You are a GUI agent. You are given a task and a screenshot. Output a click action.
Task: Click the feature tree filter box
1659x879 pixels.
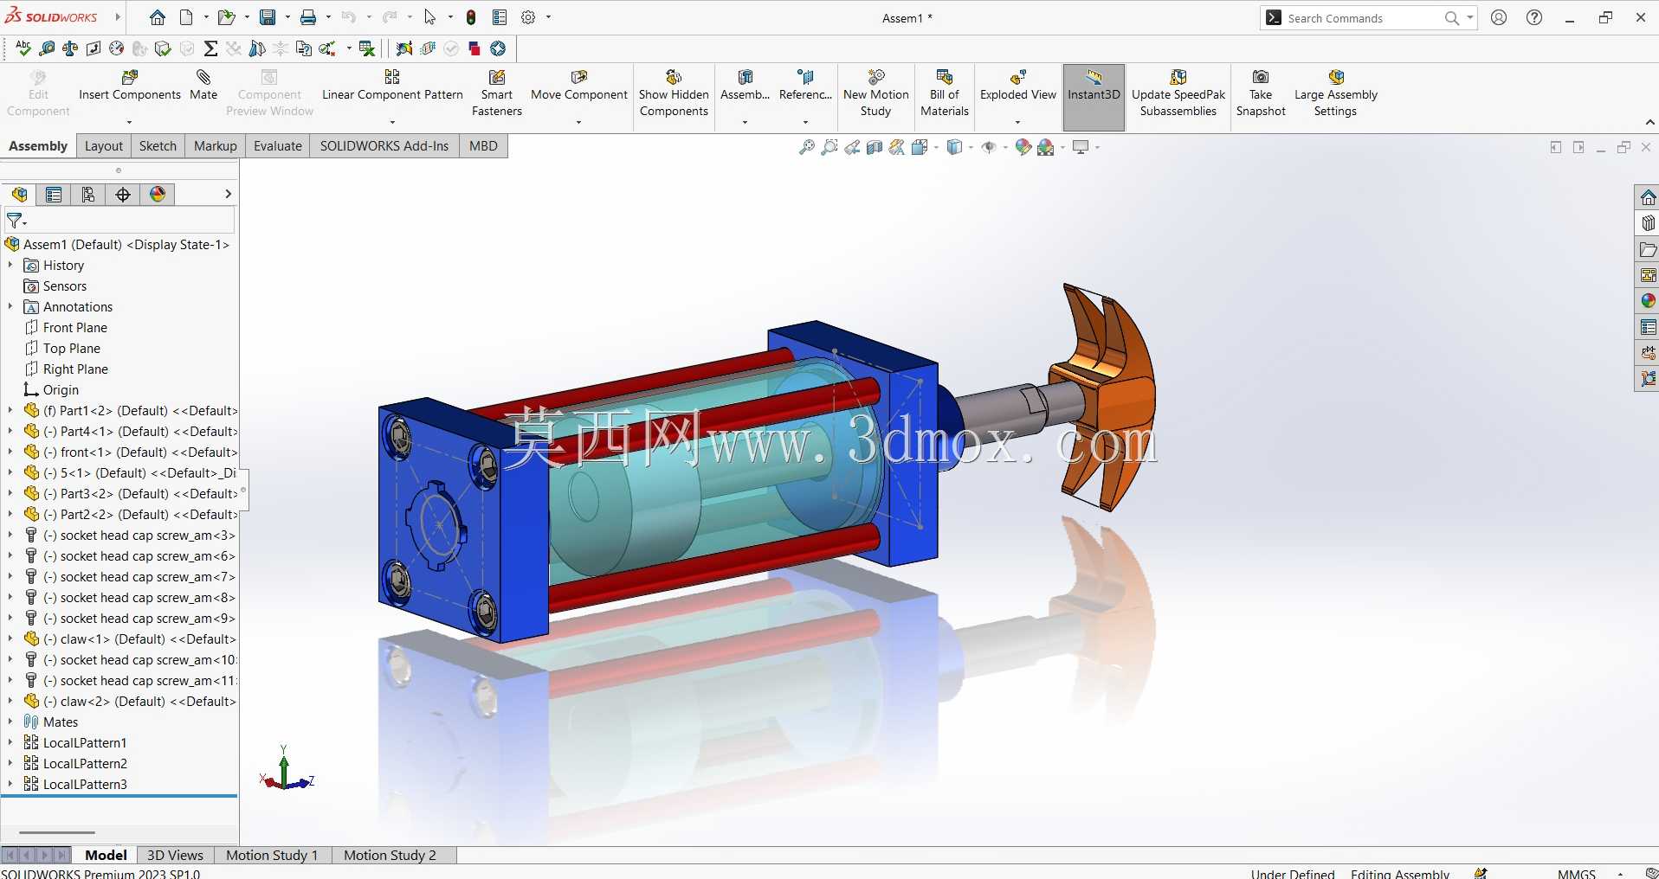point(119,221)
